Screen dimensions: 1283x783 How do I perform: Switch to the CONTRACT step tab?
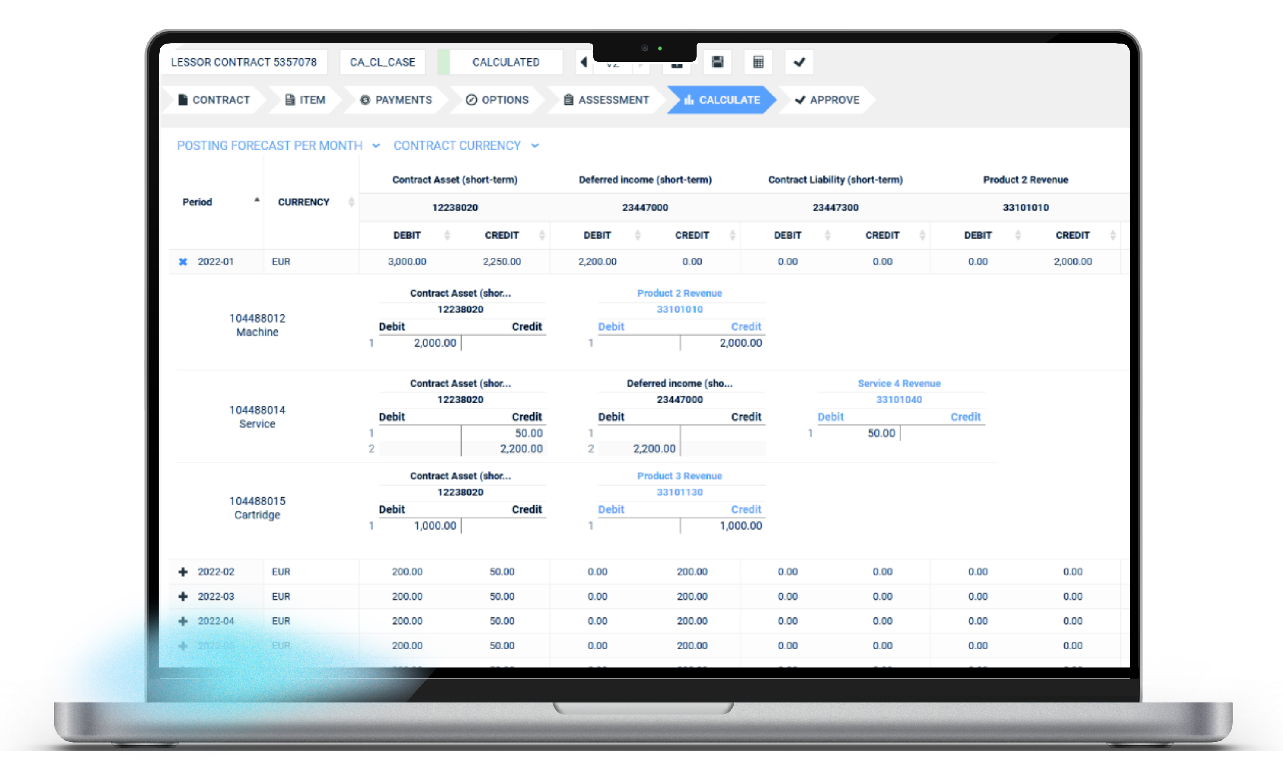click(214, 99)
